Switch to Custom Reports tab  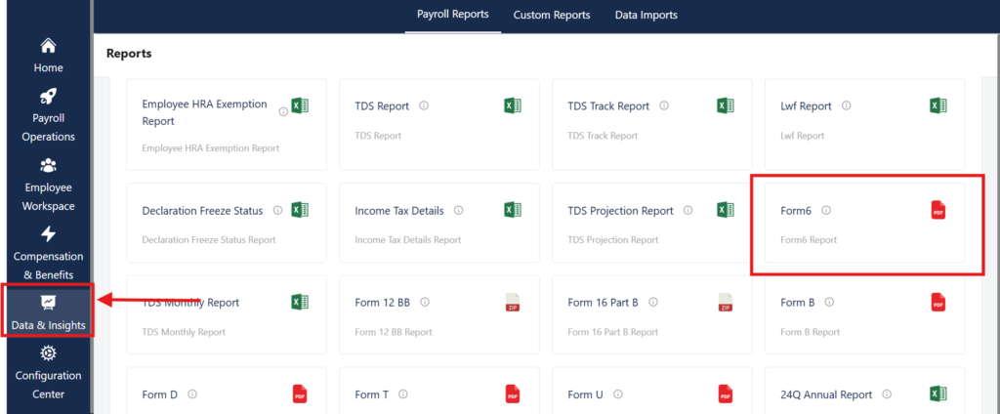click(x=552, y=15)
